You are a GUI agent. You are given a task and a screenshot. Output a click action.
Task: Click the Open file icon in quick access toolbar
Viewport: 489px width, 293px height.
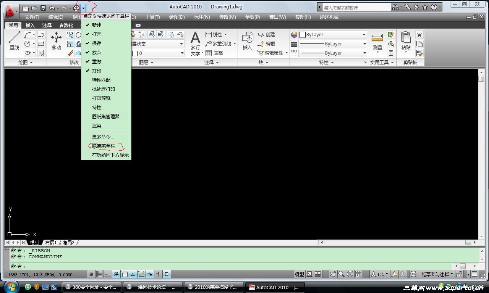pos(34,8)
